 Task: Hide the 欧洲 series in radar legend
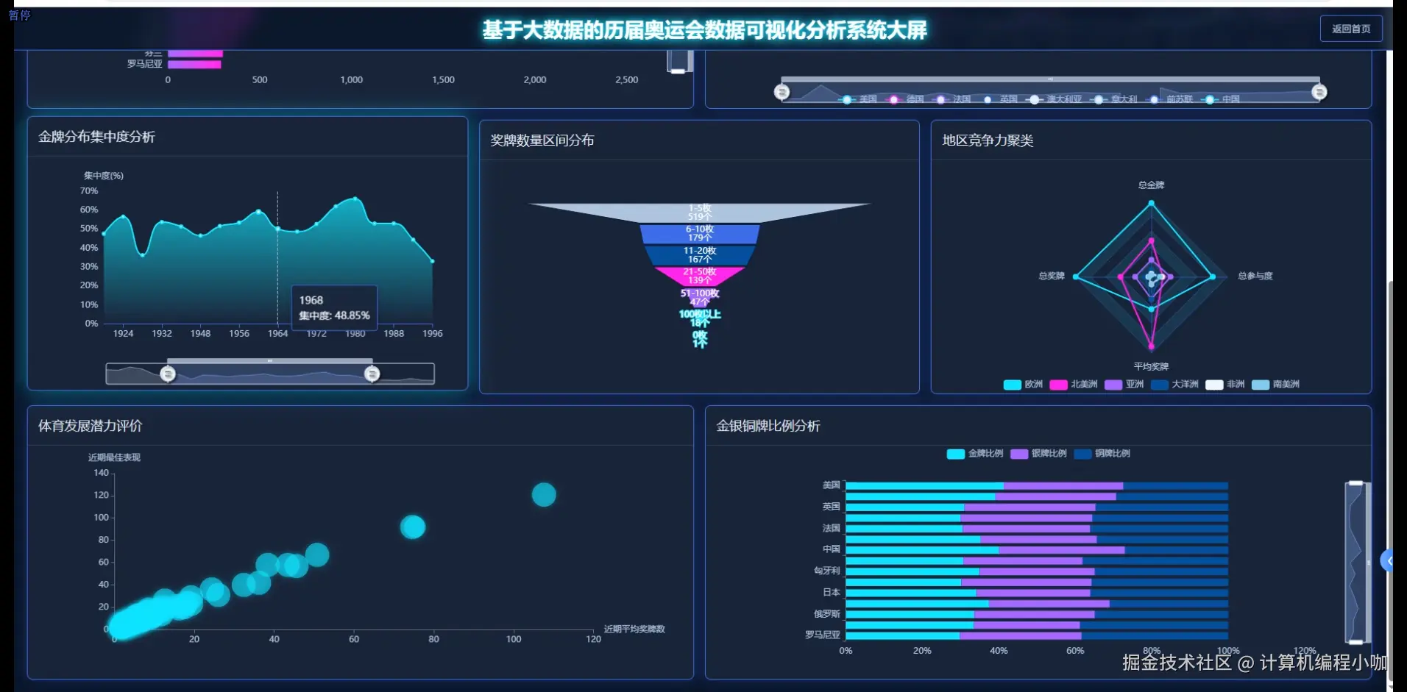[1023, 384]
